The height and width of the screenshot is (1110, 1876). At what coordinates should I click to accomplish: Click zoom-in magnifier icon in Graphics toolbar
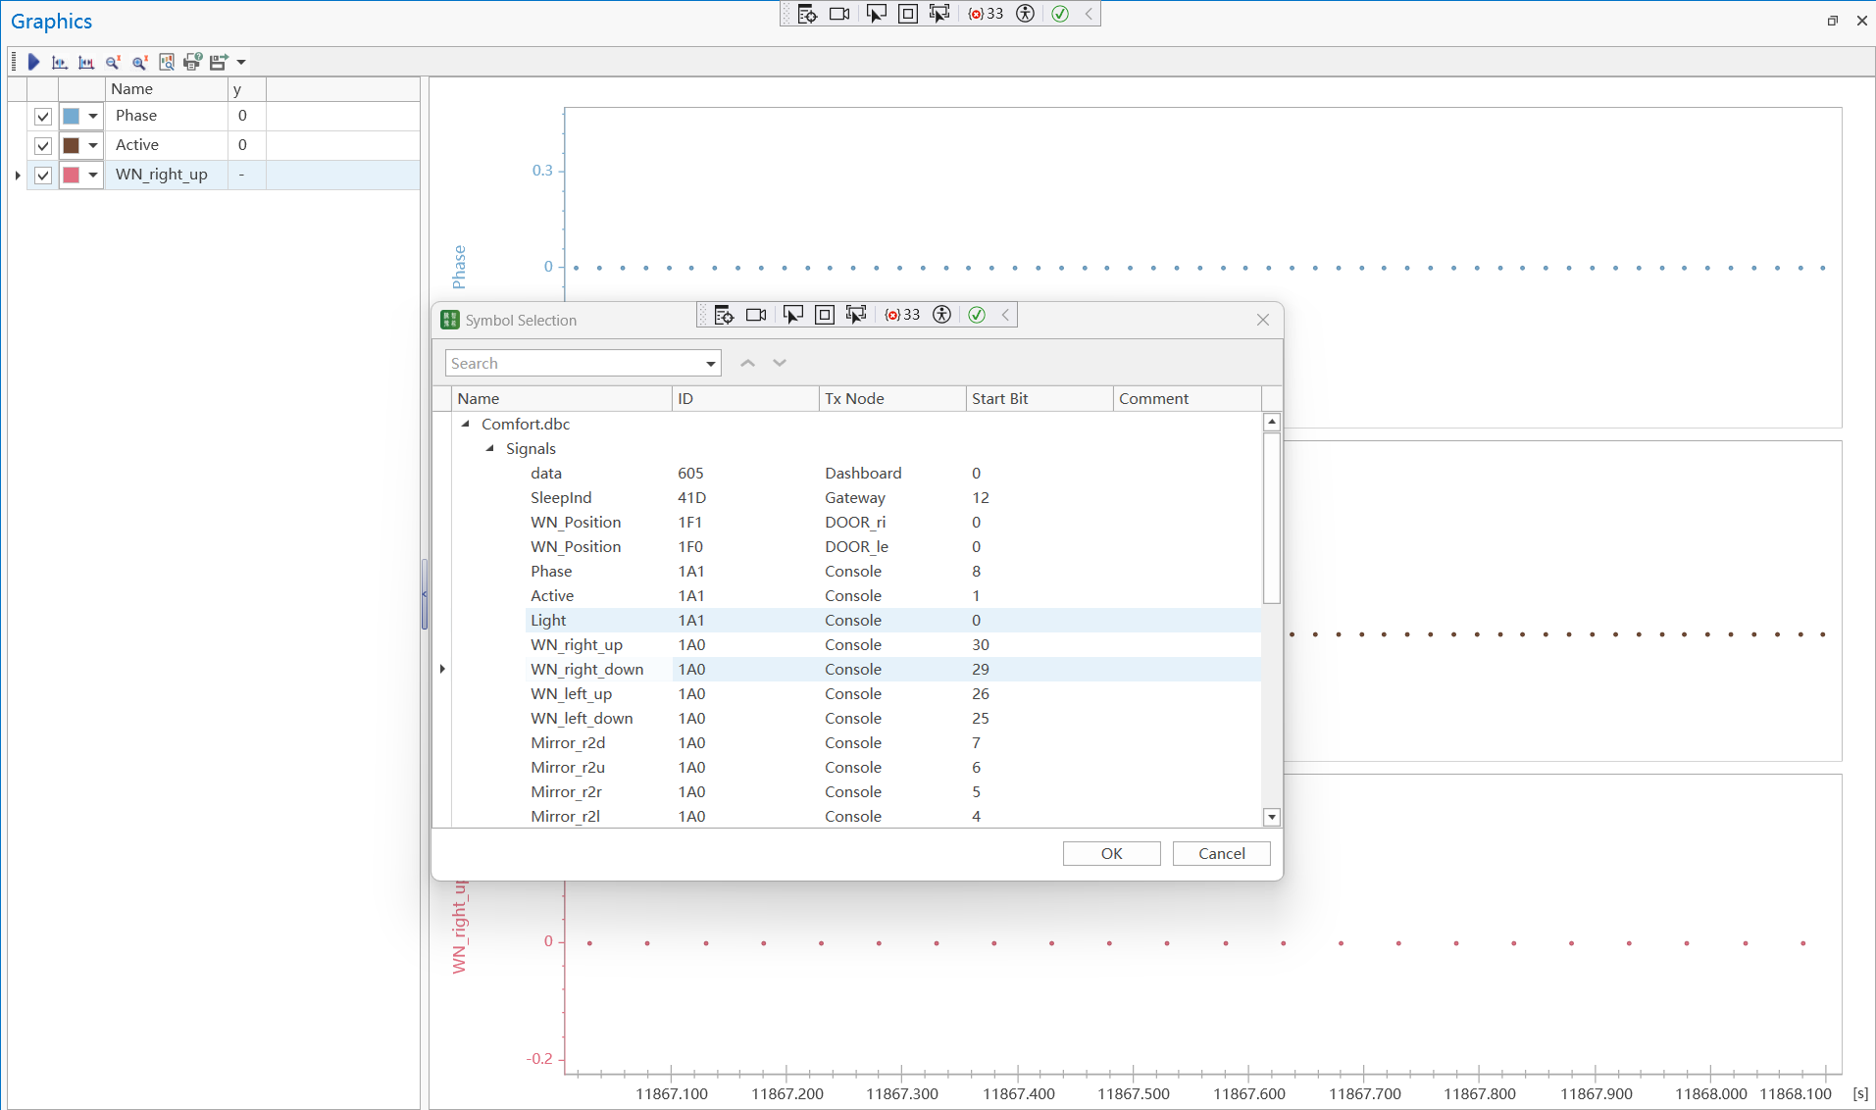[139, 62]
